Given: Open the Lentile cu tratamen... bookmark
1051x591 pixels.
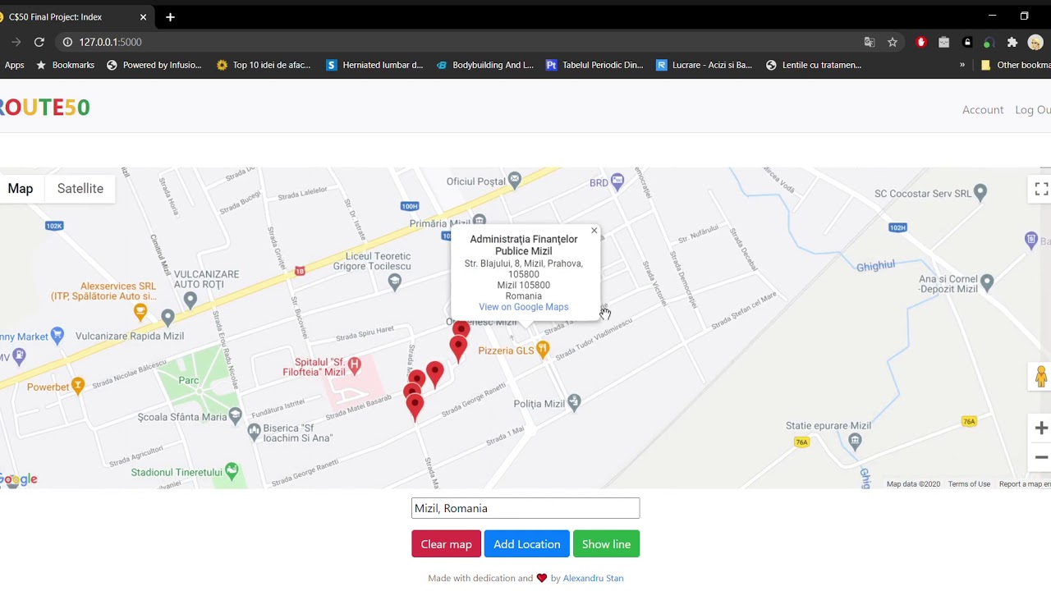Looking at the screenshot, I should 813,65.
